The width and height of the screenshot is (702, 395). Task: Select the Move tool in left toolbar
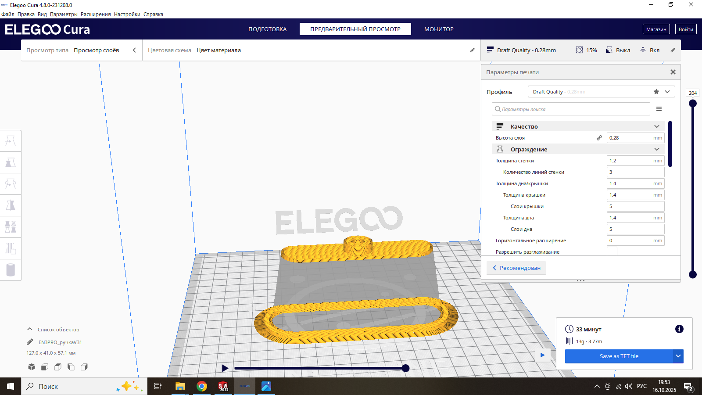pos(11,141)
